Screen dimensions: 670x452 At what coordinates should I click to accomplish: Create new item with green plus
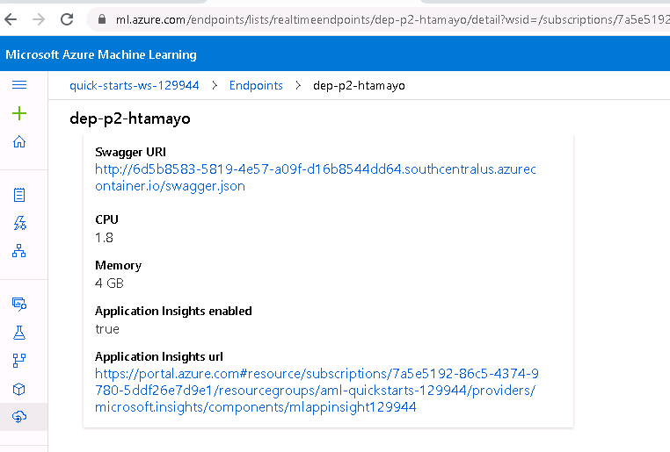point(19,113)
